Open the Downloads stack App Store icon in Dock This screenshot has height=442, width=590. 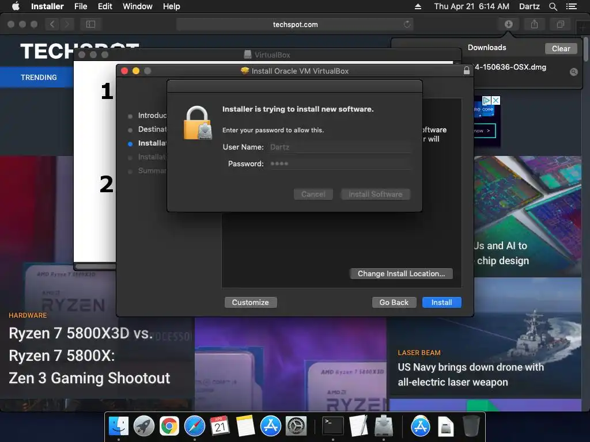[x=420, y=426]
